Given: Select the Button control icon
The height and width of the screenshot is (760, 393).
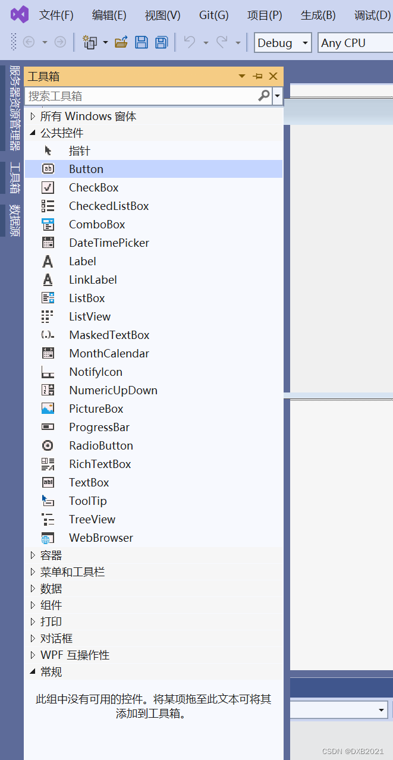Looking at the screenshot, I should [48, 169].
